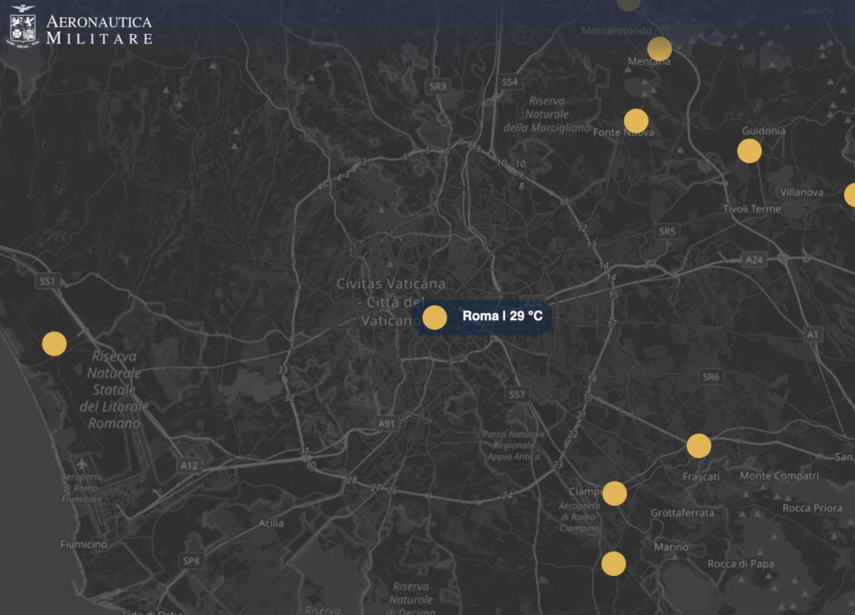855x615 pixels.
Task: Select the A24 highway label
Action: 754,259
